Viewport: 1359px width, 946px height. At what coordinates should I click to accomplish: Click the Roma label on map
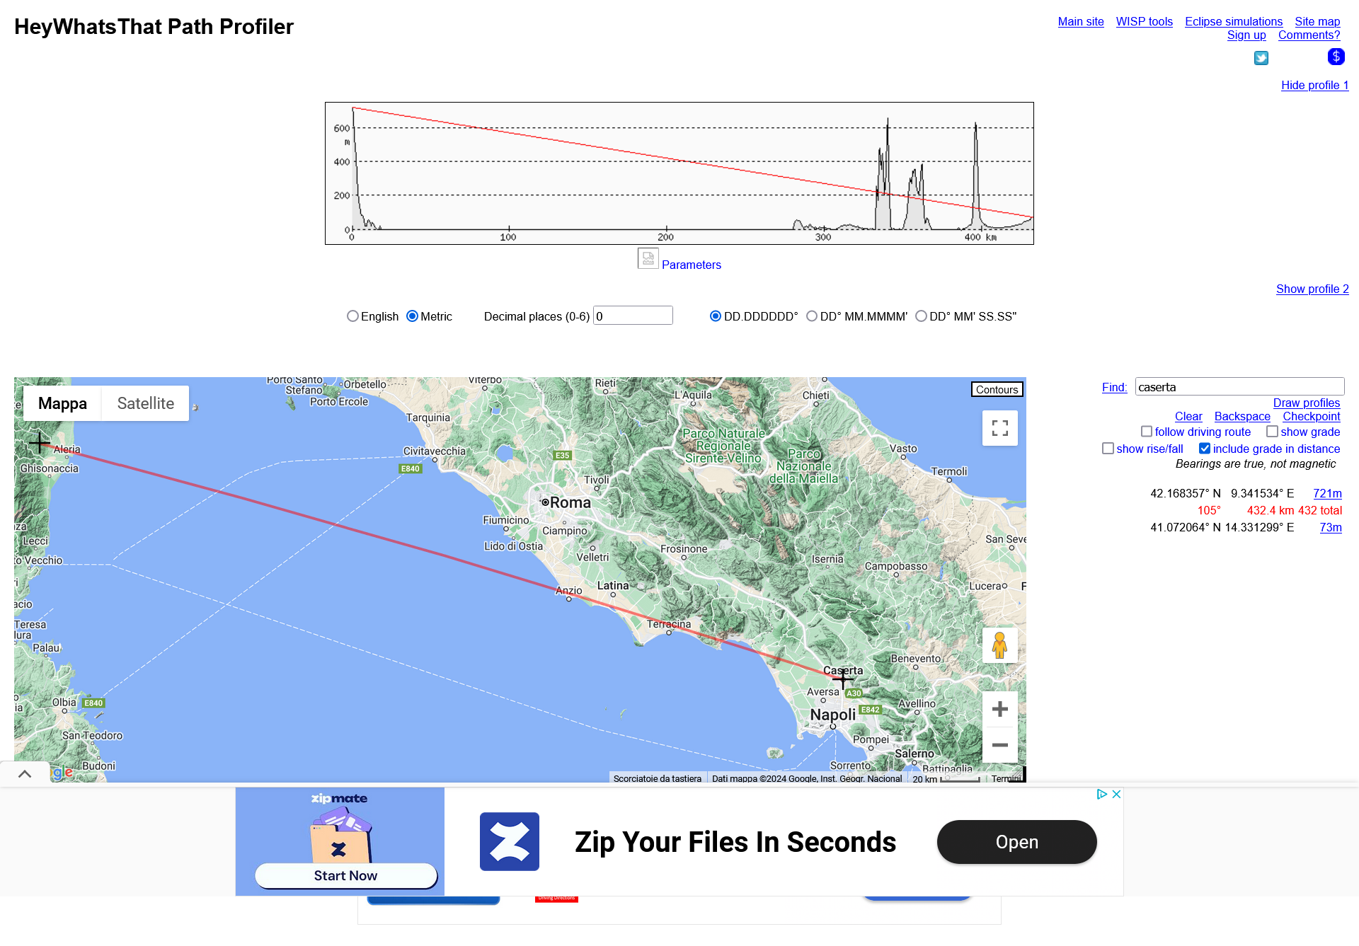570,502
